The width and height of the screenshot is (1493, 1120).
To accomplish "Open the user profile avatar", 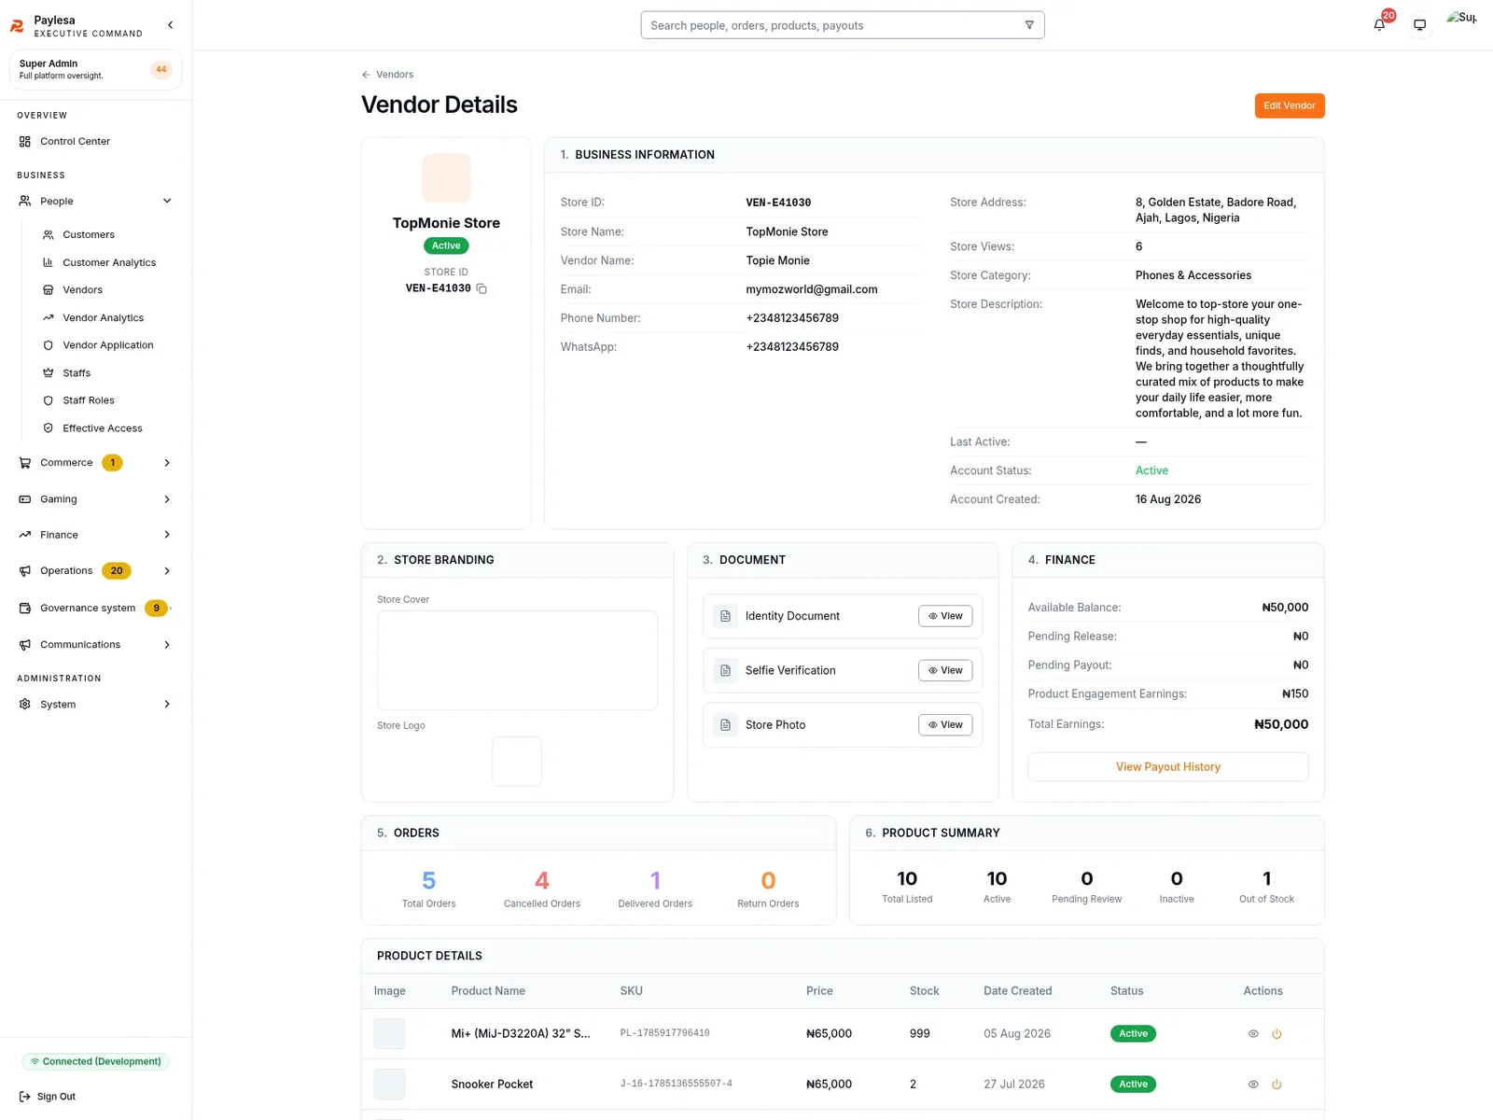I will pyautogui.click(x=1461, y=18).
